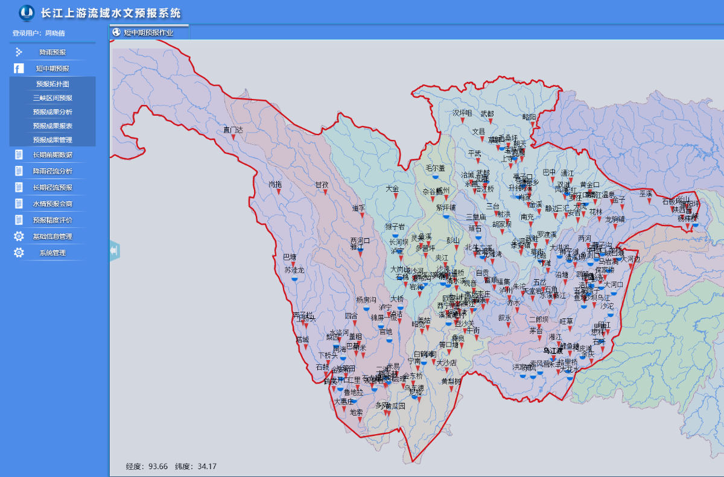Click the gear icon beside 系统管理
The width and height of the screenshot is (724, 477).
click(19, 253)
